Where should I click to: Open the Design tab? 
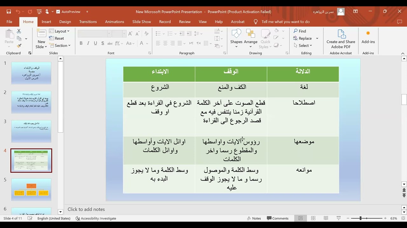[65, 22]
